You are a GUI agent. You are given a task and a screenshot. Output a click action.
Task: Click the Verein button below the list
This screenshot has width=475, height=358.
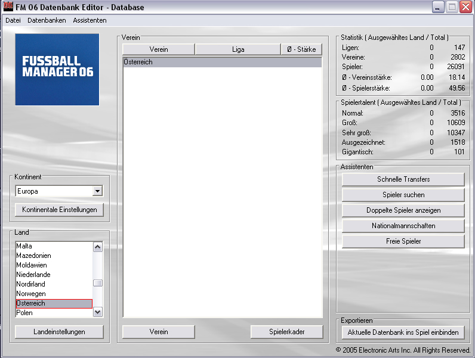[159, 332]
